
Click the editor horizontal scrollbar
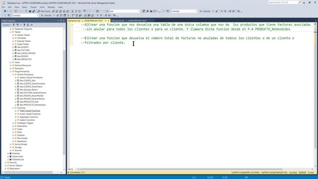pyautogui.click(x=180, y=169)
